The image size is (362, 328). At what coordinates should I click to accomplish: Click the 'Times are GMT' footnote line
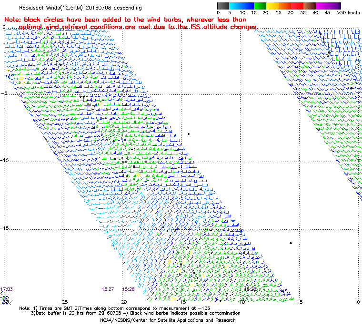point(115,308)
